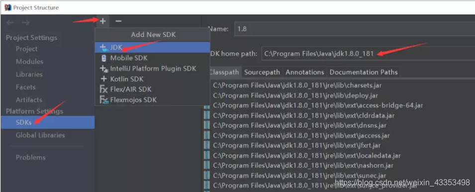
Task: Open Global Libraries section
Action: tap(40, 135)
